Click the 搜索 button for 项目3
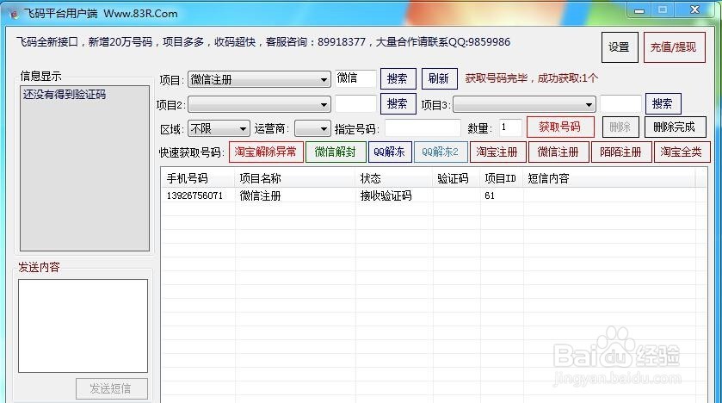722x403 pixels. tap(663, 103)
